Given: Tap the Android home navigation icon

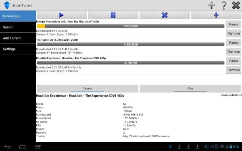Looking at the screenshot, I should 23,147.
